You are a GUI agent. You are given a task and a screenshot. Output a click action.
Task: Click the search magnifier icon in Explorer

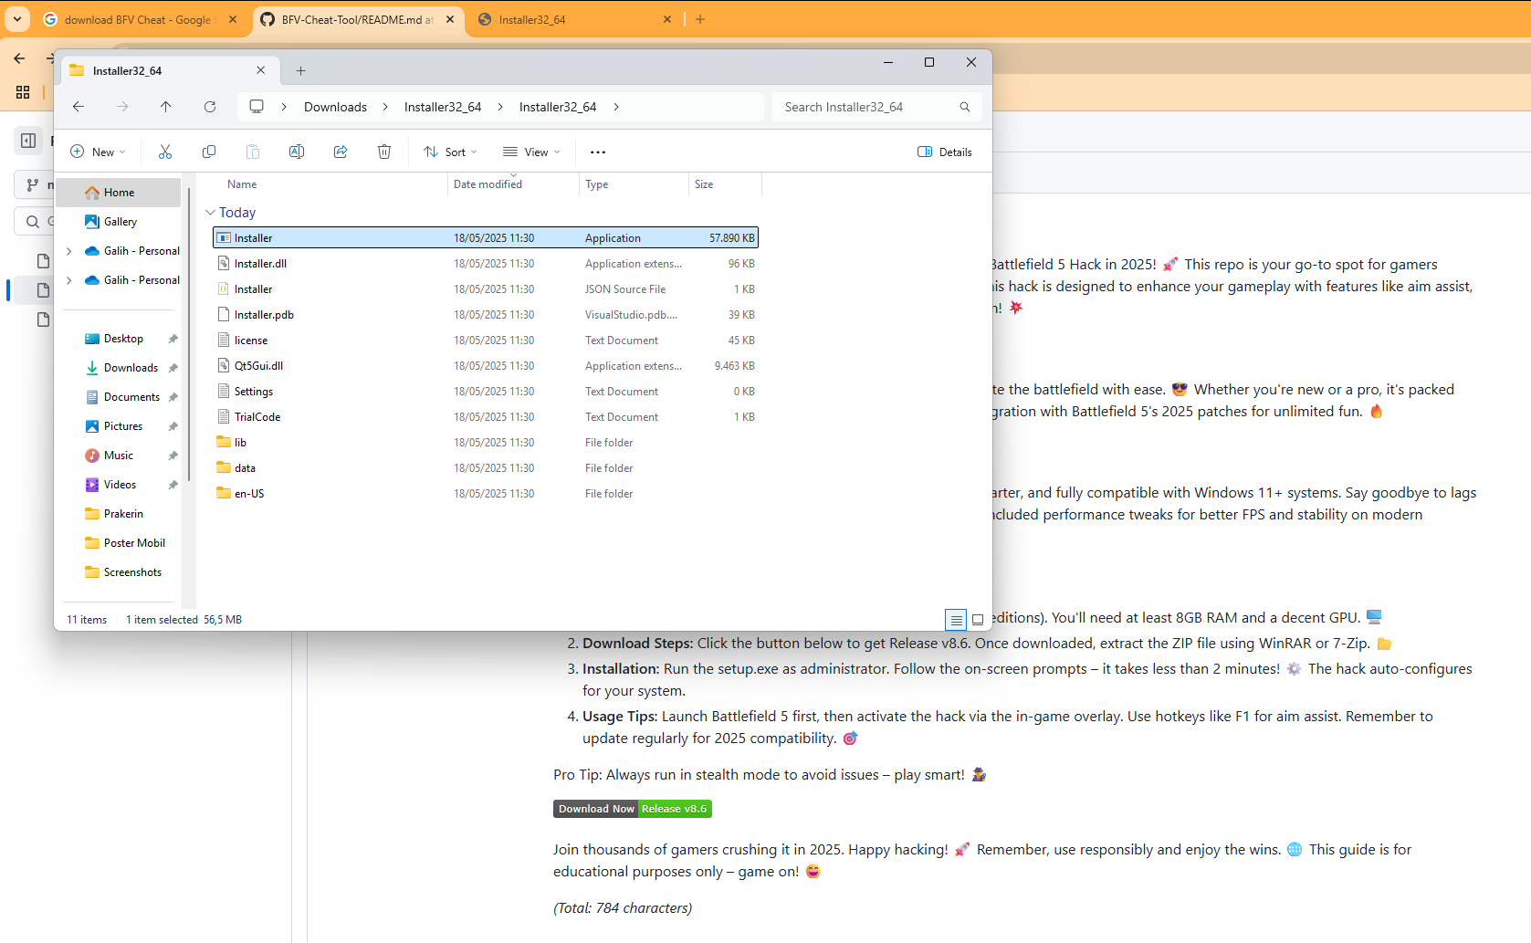point(965,107)
